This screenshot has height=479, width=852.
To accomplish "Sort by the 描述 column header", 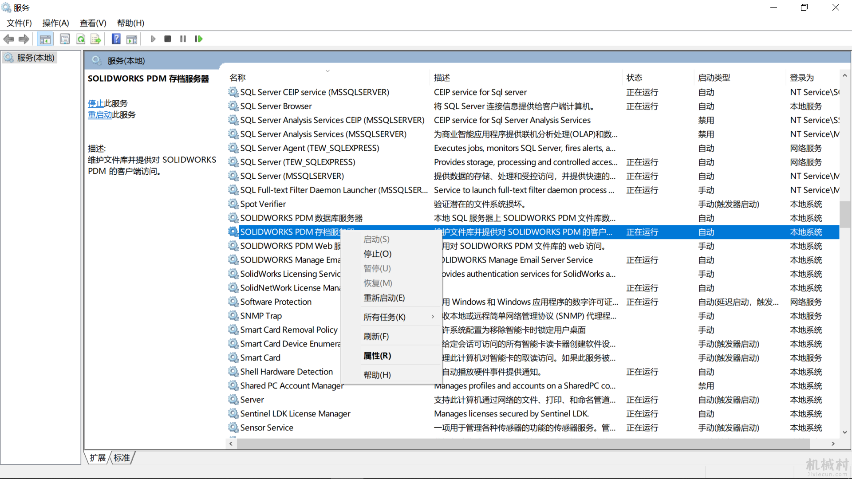I will pyautogui.click(x=526, y=78).
